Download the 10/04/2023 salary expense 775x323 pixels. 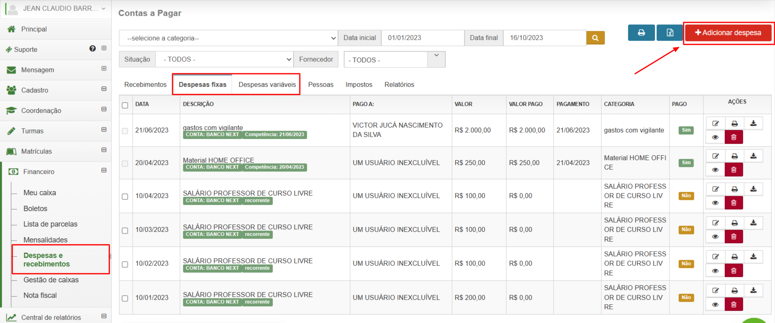753,189
